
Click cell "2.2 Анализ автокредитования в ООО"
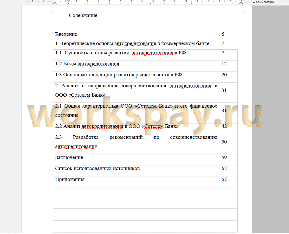136,128
